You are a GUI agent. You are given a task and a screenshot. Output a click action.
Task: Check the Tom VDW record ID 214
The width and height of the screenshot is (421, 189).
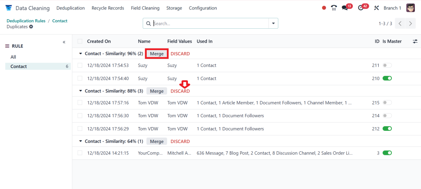(80, 116)
